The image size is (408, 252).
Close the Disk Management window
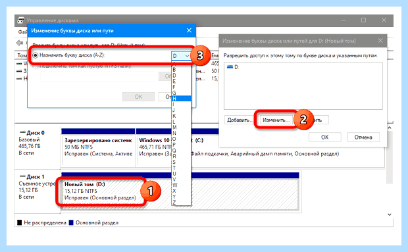384,20
